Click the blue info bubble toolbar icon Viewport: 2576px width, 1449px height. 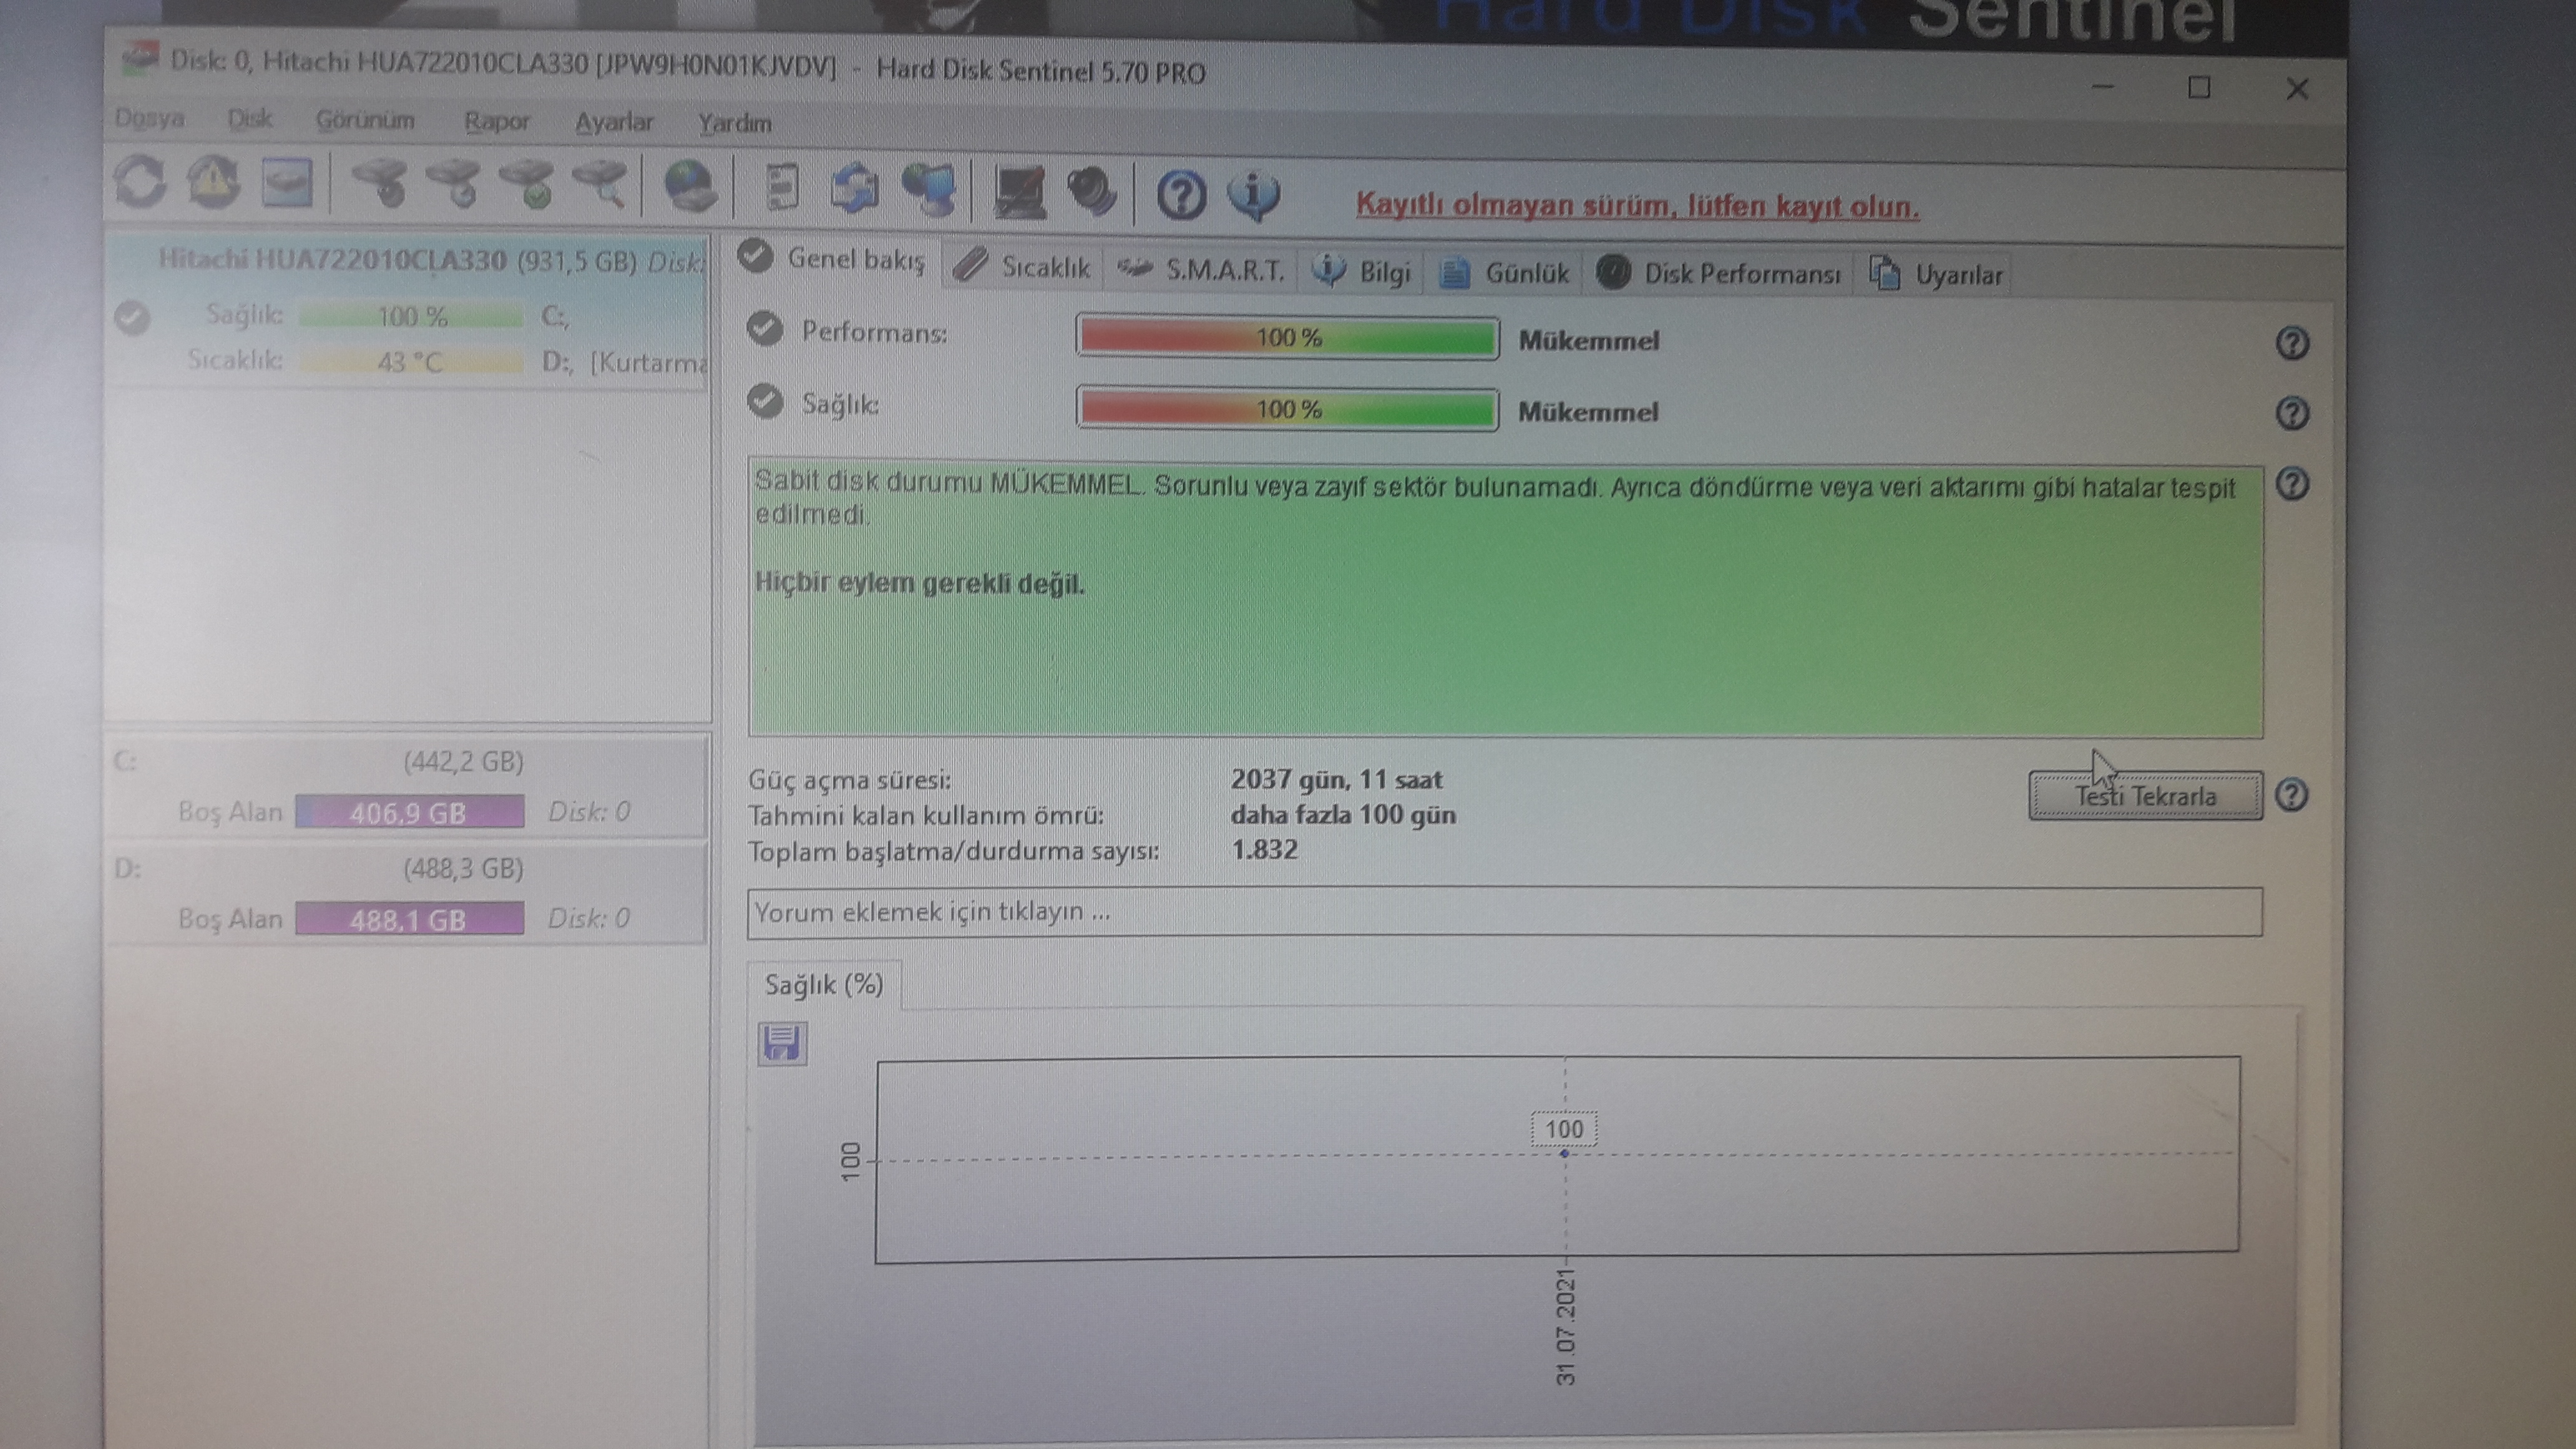[1254, 194]
